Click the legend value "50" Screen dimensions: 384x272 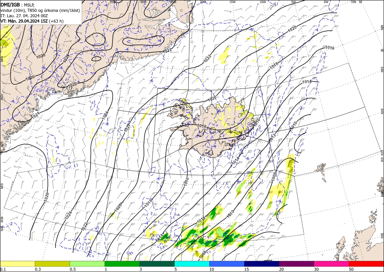pyautogui.click(x=351, y=269)
